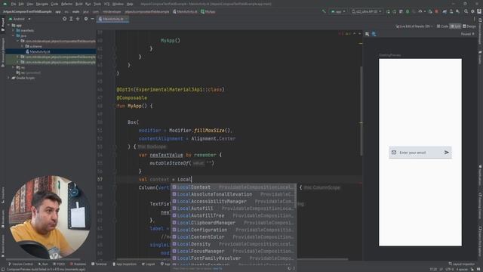Image resolution: width=483 pixels, height=272 pixels.
Task: Open the Live Edit of literals dropdown
Action: 414,26
